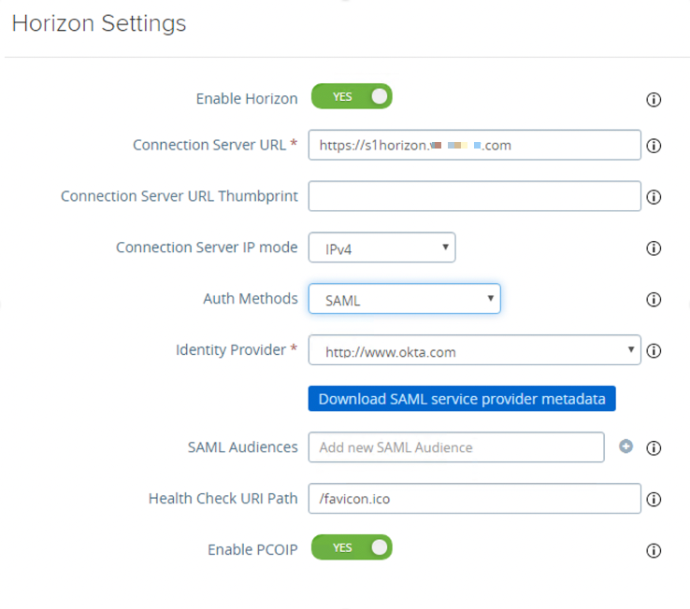Click the Connection Server URL field
The height and width of the screenshot is (609, 690).
[474, 145]
